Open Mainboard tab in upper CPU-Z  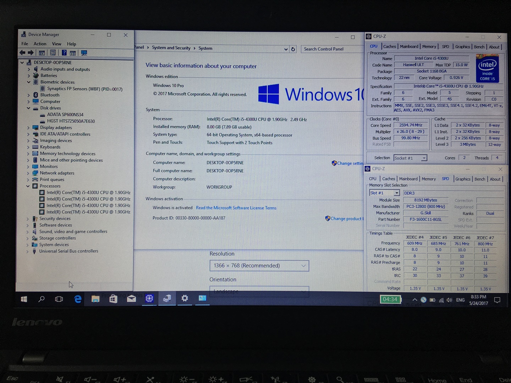pos(409,46)
